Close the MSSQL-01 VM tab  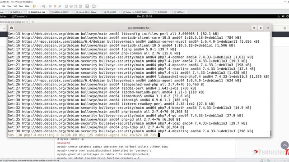(188, 12)
